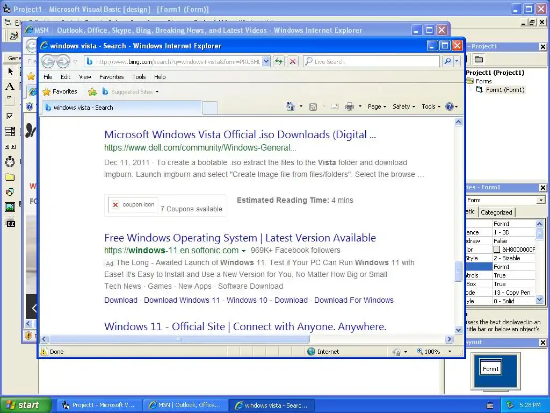
Task: Click in the Live Search input field
Action: click(x=371, y=61)
